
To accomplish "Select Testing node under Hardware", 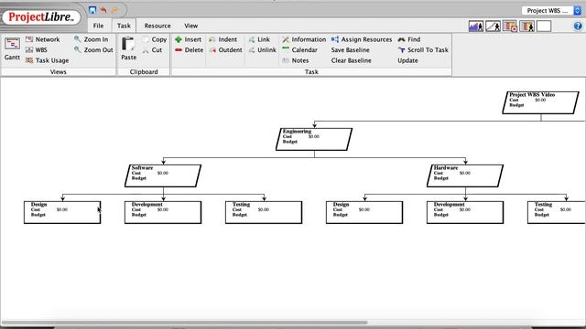I will tap(557, 212).
